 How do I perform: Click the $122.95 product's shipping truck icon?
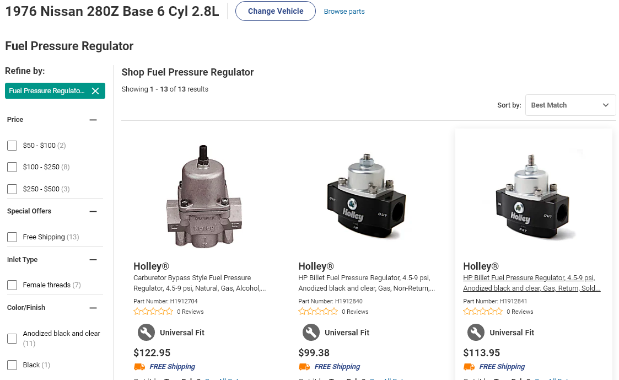pos(139,367)
